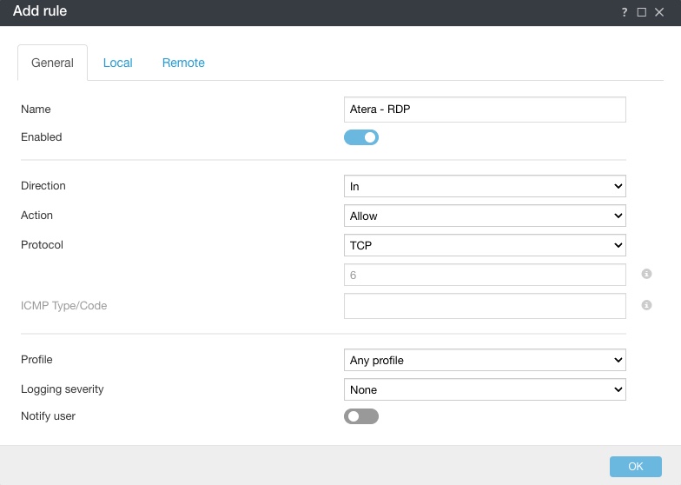The image size is (681, 485).
Task: Open the Logging severity dropdown
Action: tap(485, 390)
